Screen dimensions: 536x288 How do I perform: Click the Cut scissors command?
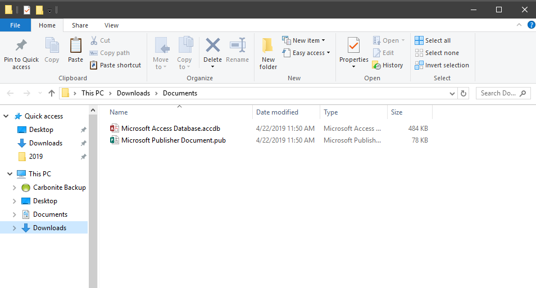pos(100,40)
